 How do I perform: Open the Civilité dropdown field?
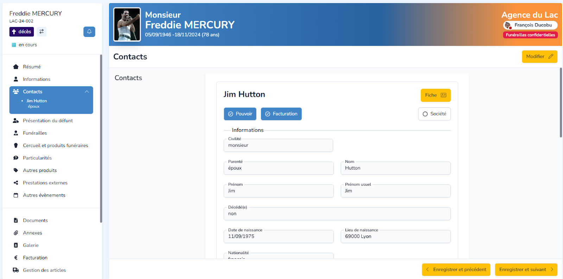click(278, 145)
